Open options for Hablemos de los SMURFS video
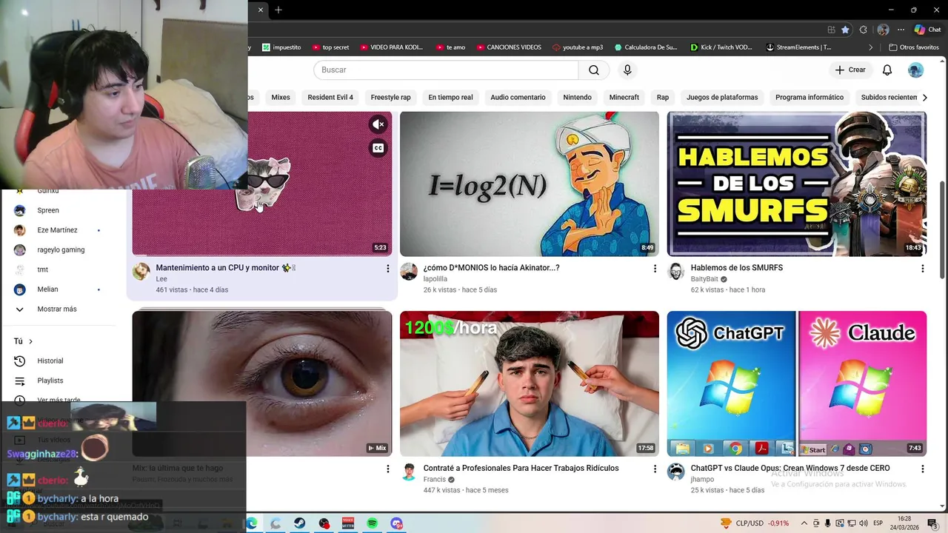948x533 pixels. 922,269
